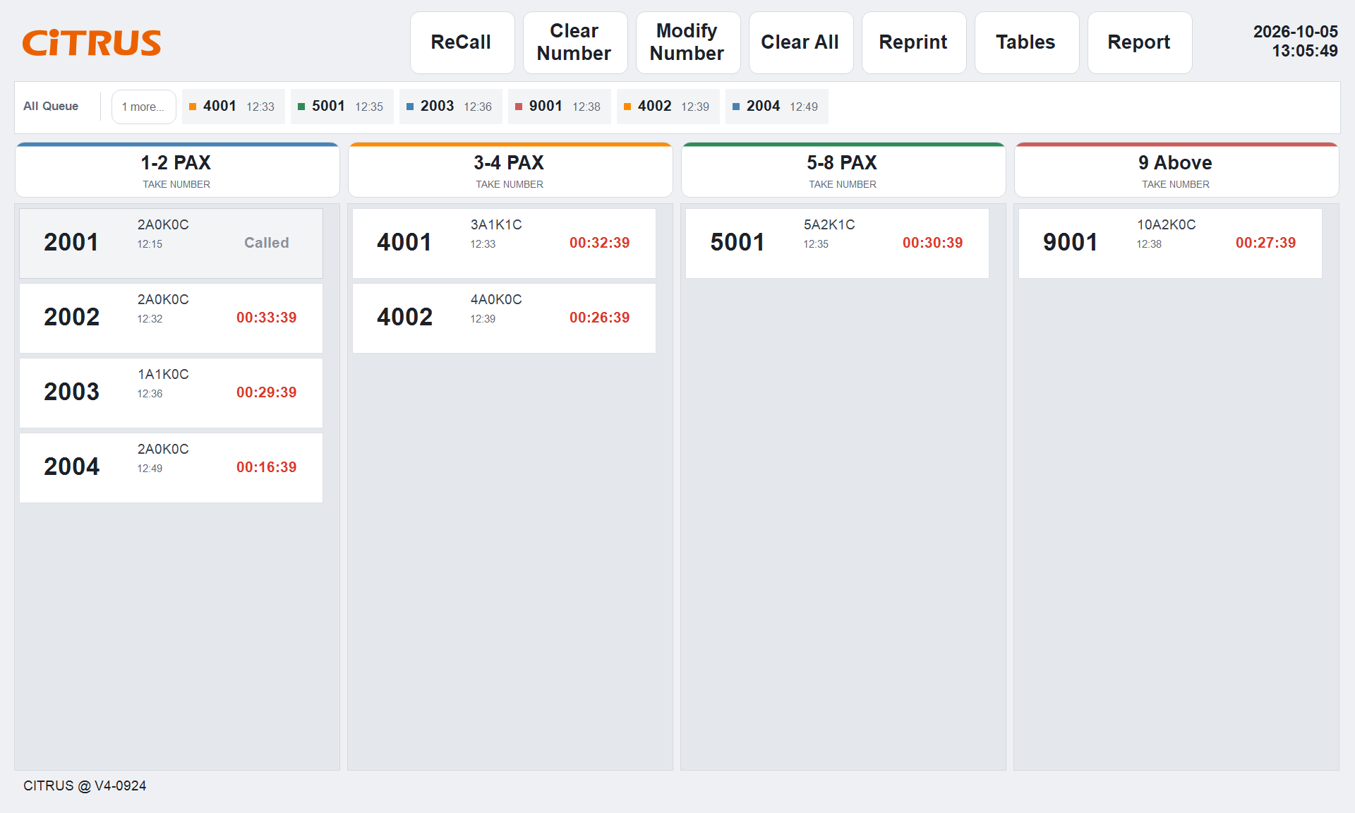Open the Report screen
This screenshot has height=813, width=1355.
point(1140,42)
